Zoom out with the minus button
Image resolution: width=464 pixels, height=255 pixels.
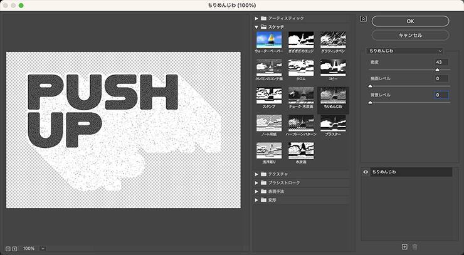coord(8,249)
